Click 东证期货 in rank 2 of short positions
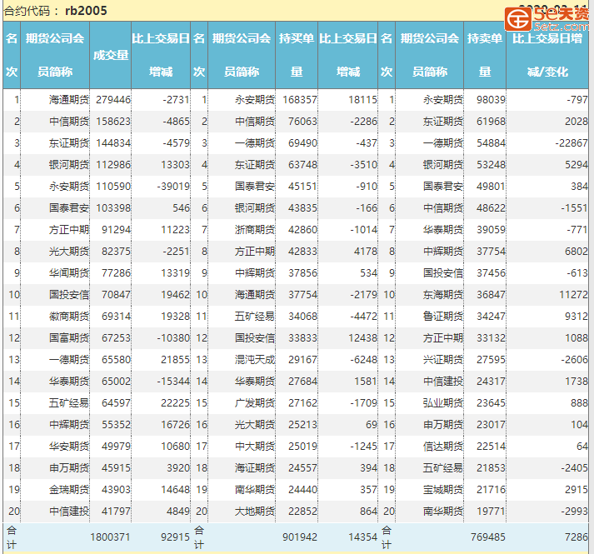The image size is (594, 554). tap(442, 122)
